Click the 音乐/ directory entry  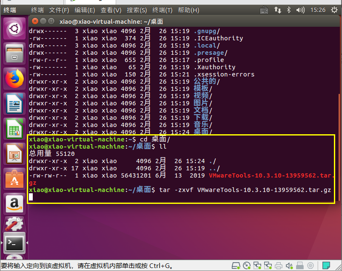[x=203, y=124]
